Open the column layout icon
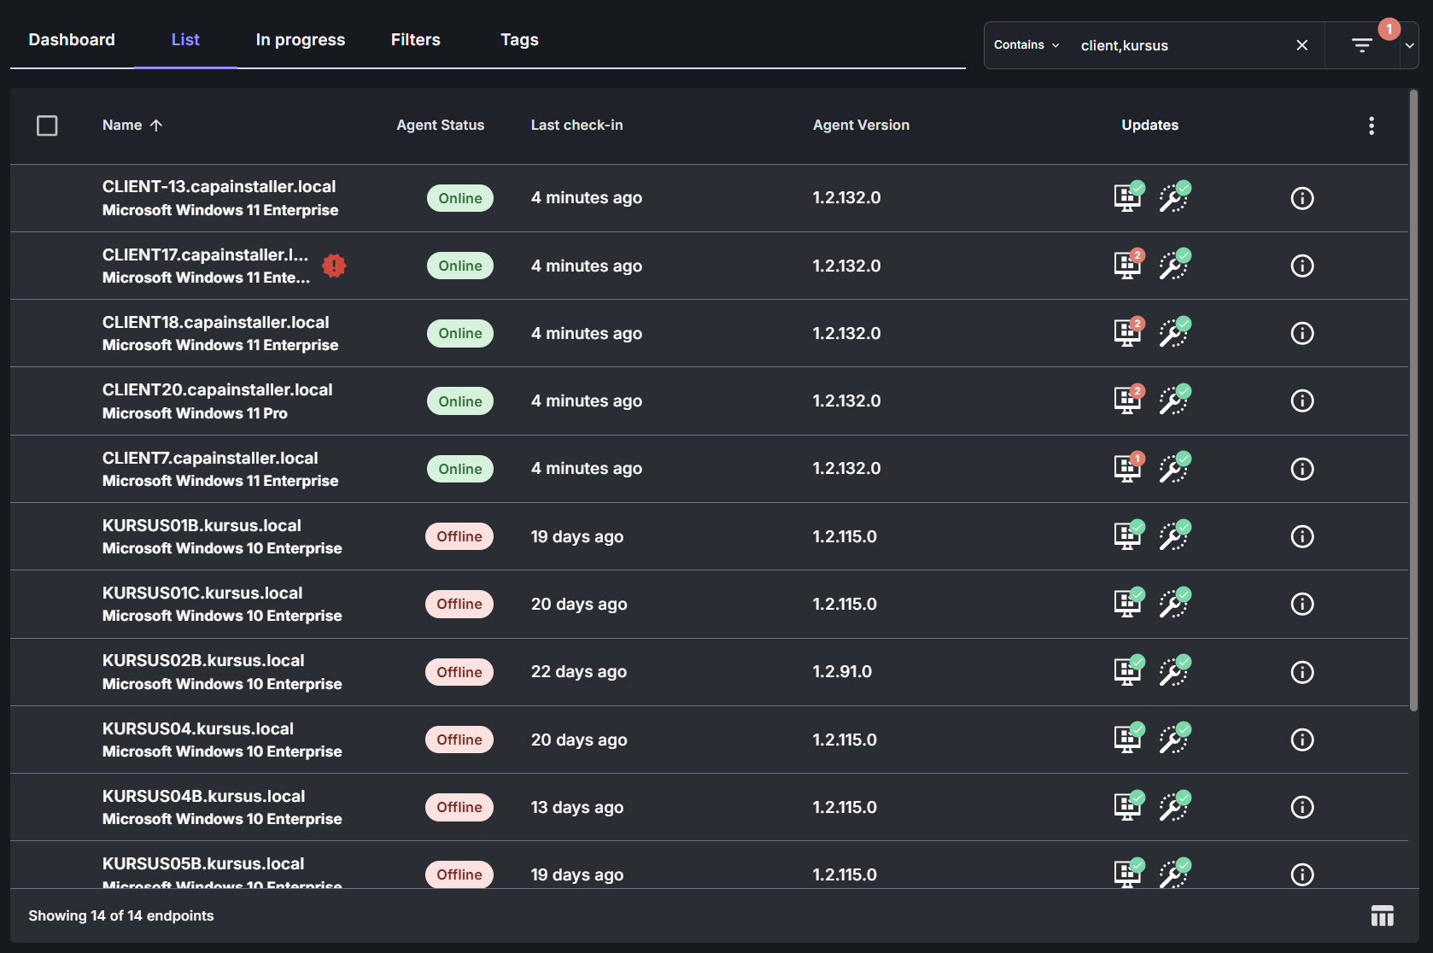Image resolution: width=1433 pixels, height=953 pixels. click(x=1382, y=916)
